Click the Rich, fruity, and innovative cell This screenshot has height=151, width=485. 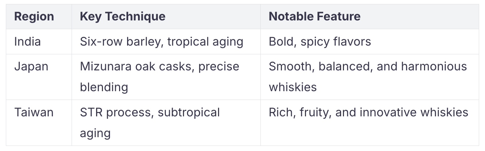click(x=370, y=123)
